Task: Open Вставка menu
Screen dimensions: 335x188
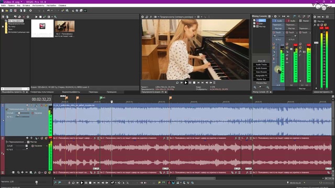Action: tap(26, 5)
